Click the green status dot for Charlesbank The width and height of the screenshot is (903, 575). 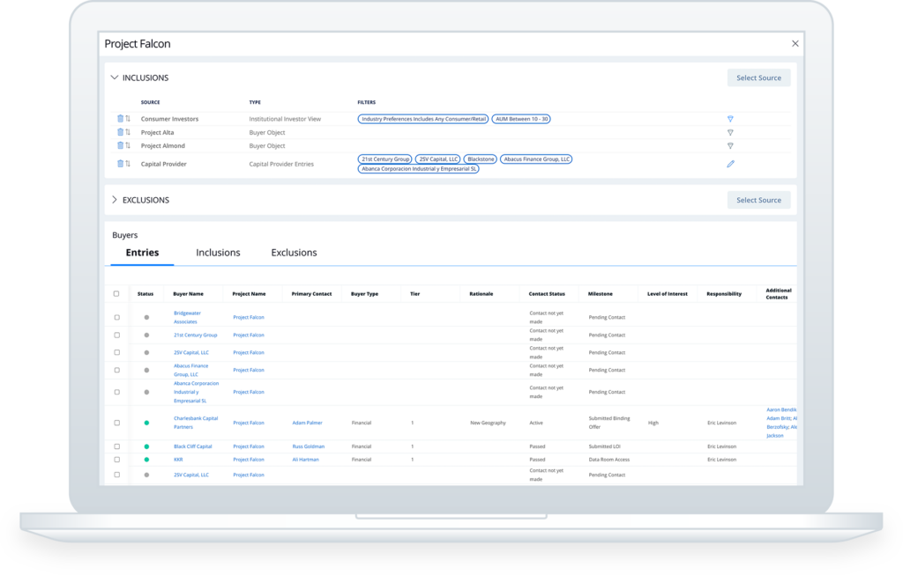[146, 423]
